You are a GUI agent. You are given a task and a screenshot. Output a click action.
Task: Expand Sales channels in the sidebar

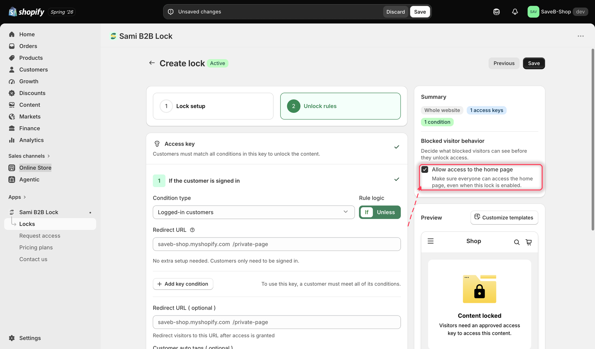coord(29,156)
